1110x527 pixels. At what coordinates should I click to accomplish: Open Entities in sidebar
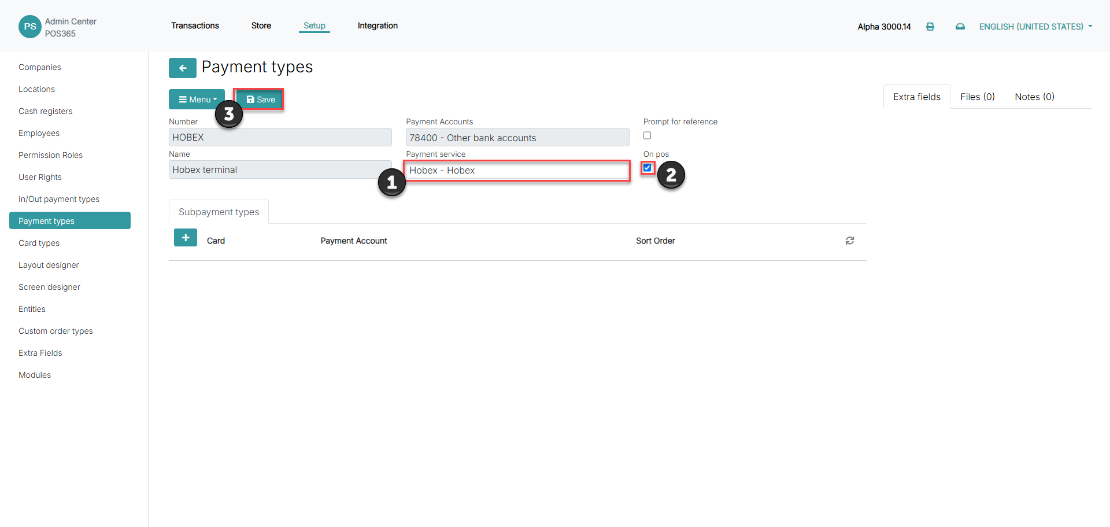click(x=32, y=309)
